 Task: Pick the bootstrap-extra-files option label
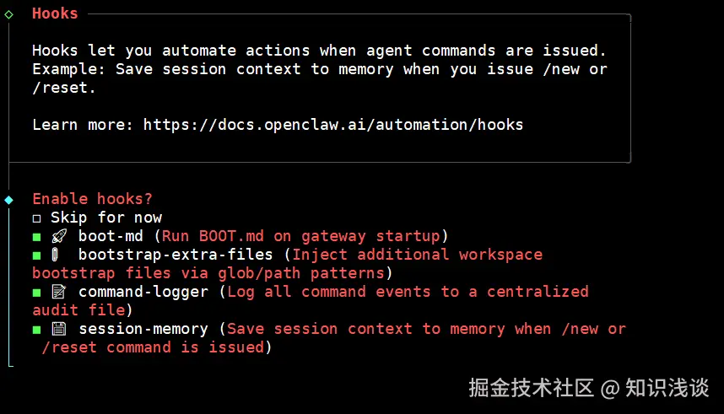click(x=176, y=255)
